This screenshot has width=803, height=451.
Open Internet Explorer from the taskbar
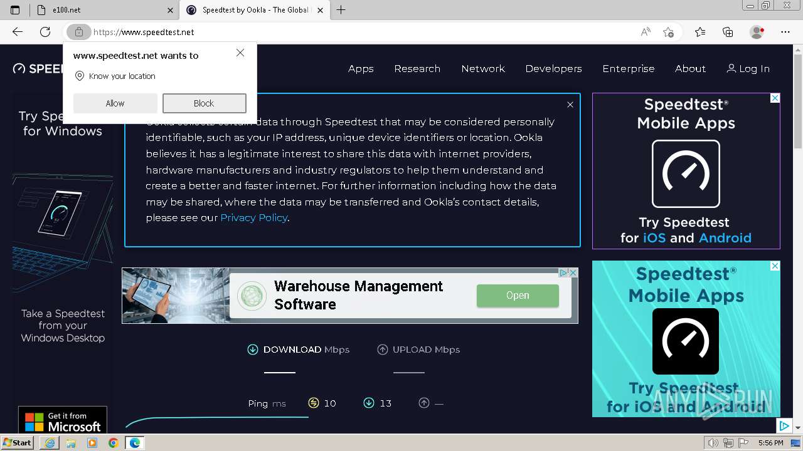click(x=50, y=443)
